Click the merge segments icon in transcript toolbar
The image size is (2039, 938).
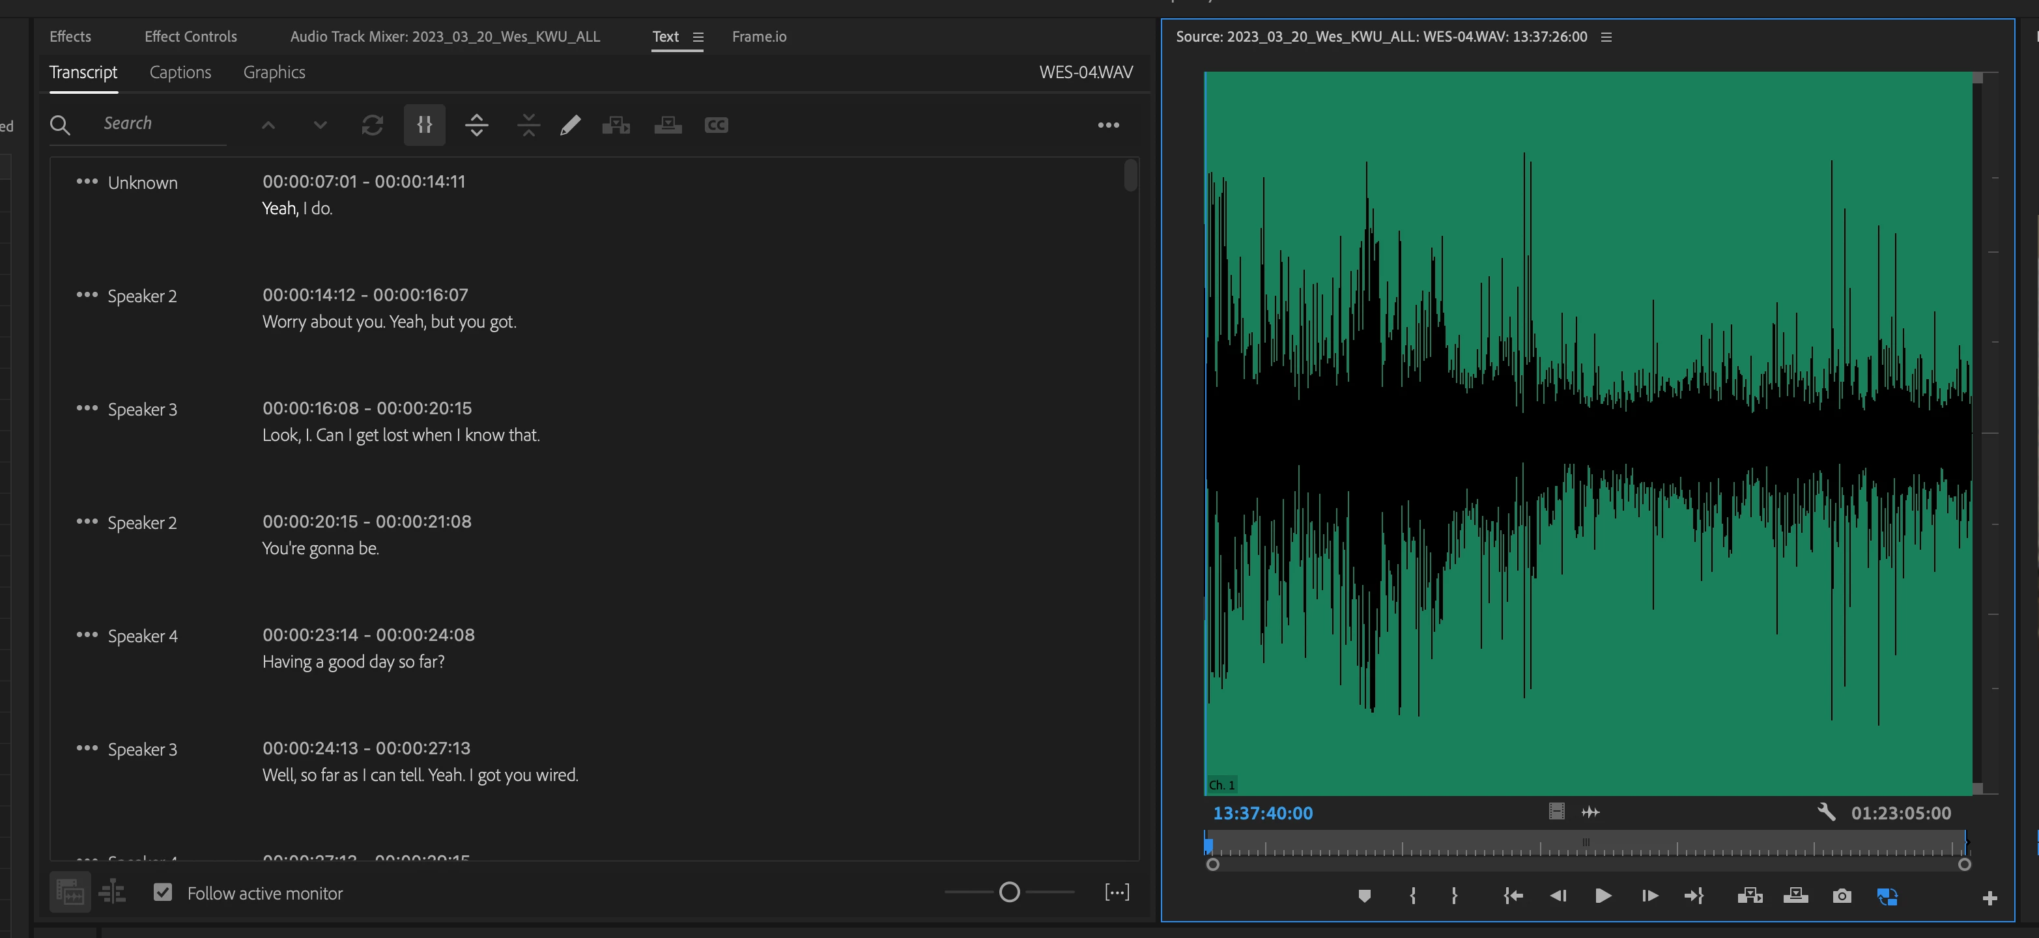click(528, 125)
